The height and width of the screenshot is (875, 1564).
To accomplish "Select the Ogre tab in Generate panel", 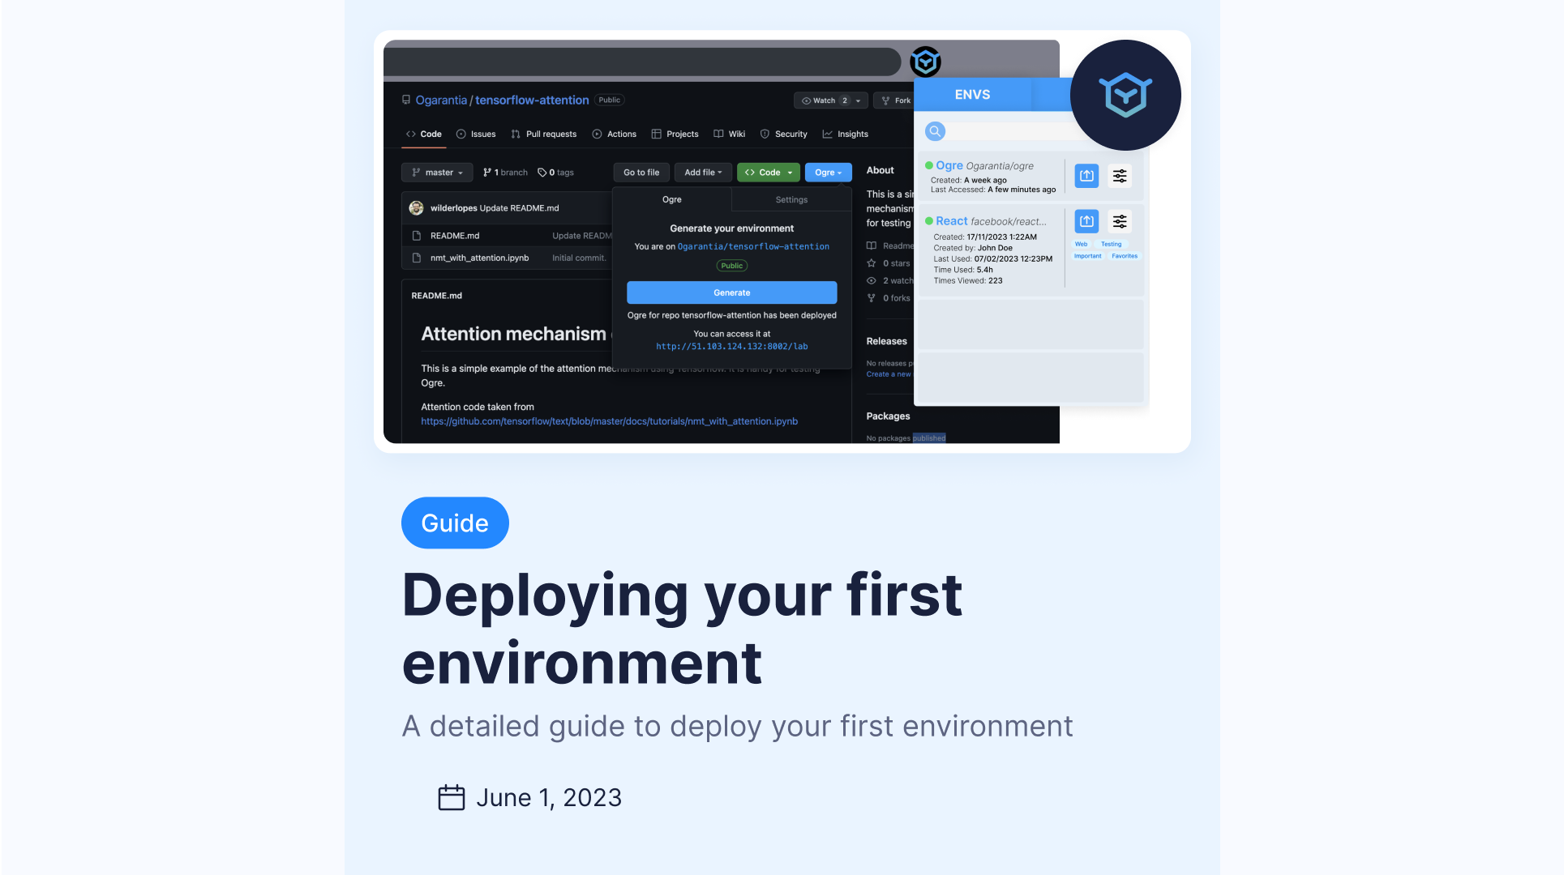I will [671, 198].
